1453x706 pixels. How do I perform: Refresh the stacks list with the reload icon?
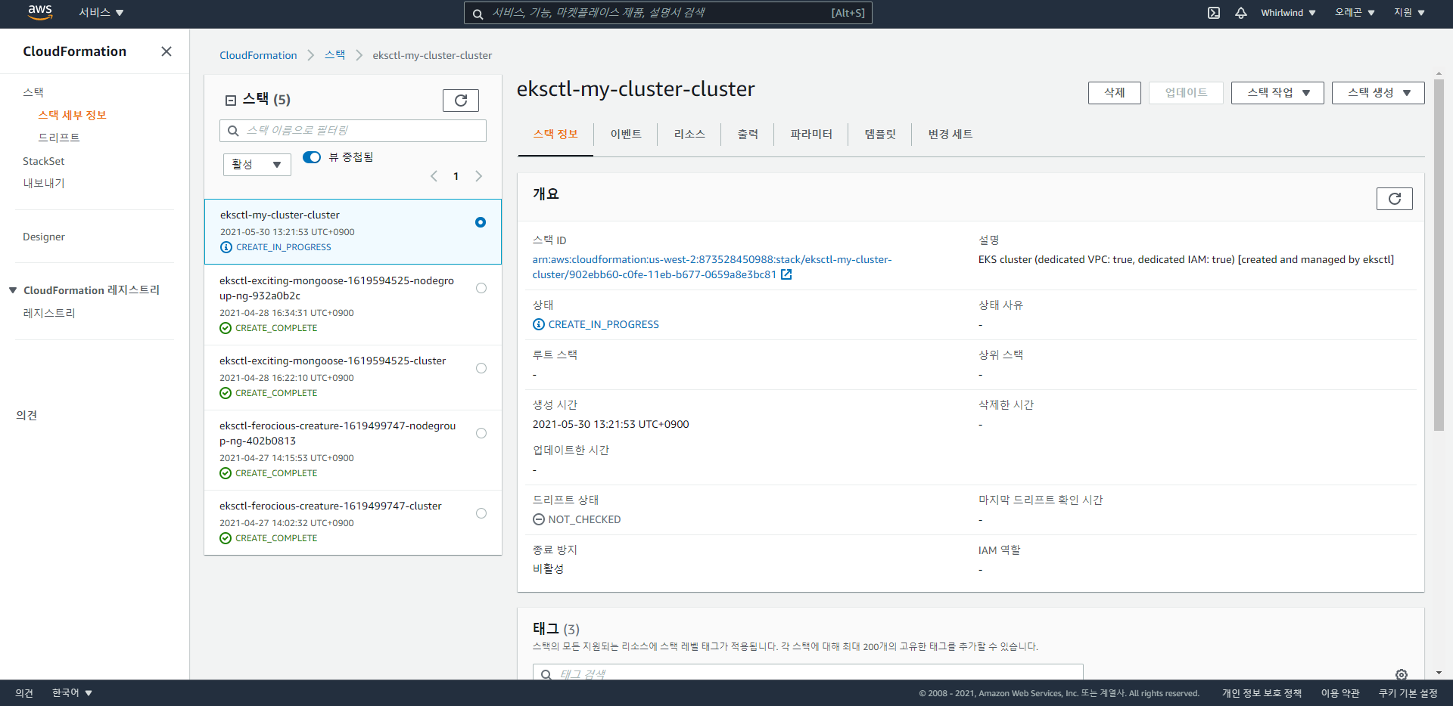tap(461, 101)
